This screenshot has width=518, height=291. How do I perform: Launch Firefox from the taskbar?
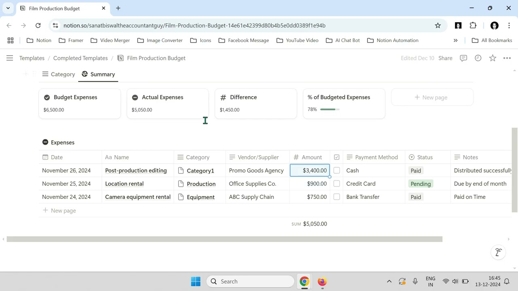[x=322, y=281]
